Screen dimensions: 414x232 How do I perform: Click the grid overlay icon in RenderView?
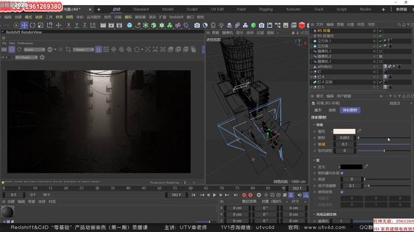pyautogui.click(x=106, y=50)
